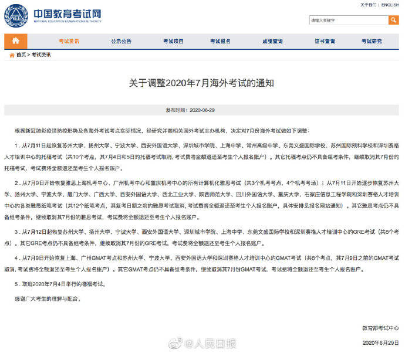This screenshot has width=405, height=353.
Task: Open the 考试报名 navigation item
Action: [x=220, y=41]
